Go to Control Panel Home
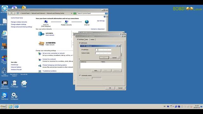 (x=17, y=18)
